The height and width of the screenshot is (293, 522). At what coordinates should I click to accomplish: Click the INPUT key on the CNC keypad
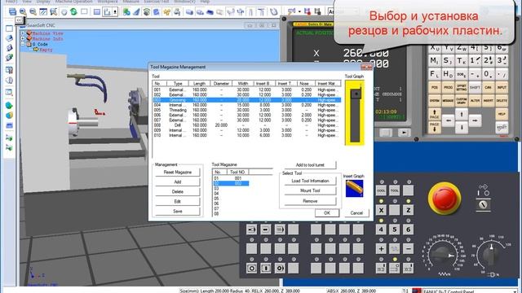502,87
